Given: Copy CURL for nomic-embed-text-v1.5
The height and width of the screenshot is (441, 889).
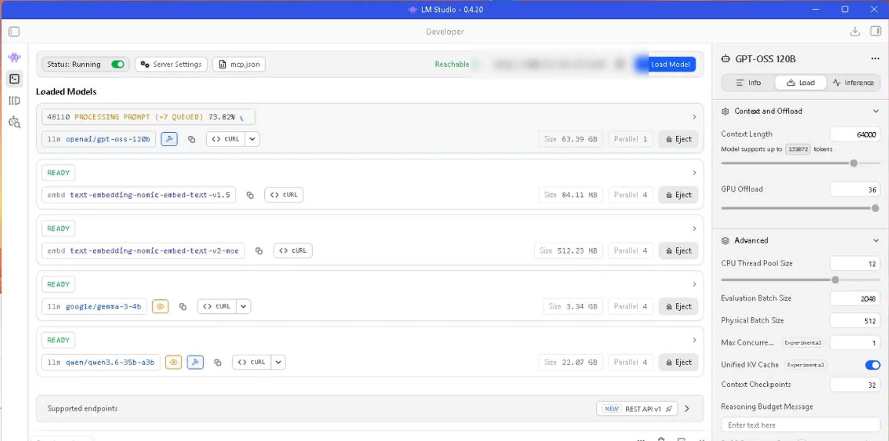Looking at the screenshot, I should point(284,195).
